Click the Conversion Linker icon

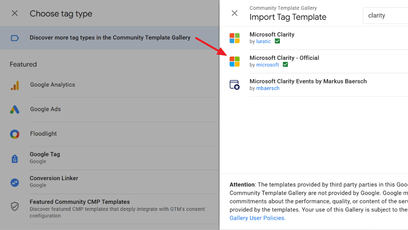click(x=15, y=182)
